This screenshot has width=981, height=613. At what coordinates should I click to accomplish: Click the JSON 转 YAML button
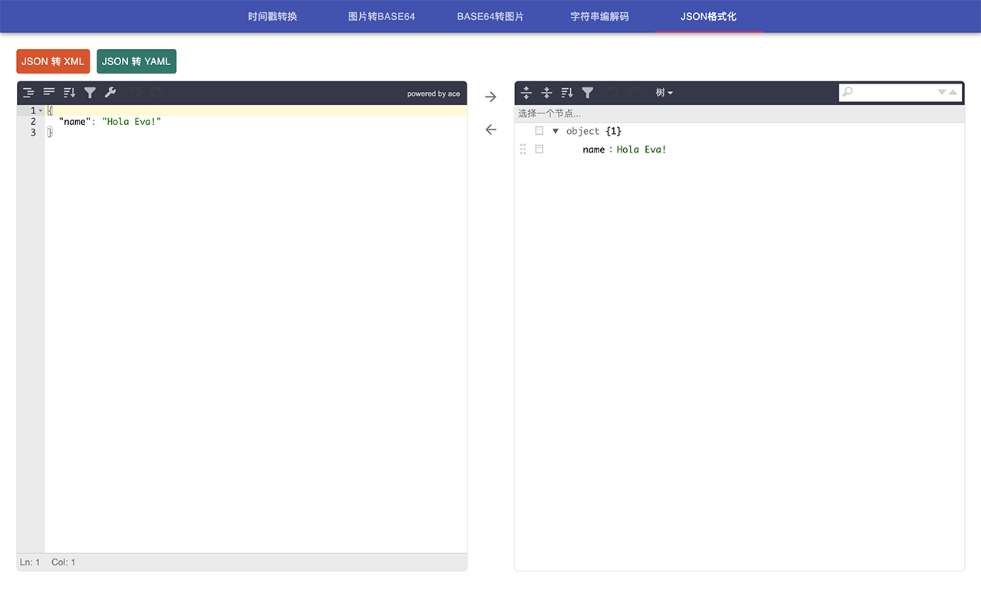(x=136, y=61)
